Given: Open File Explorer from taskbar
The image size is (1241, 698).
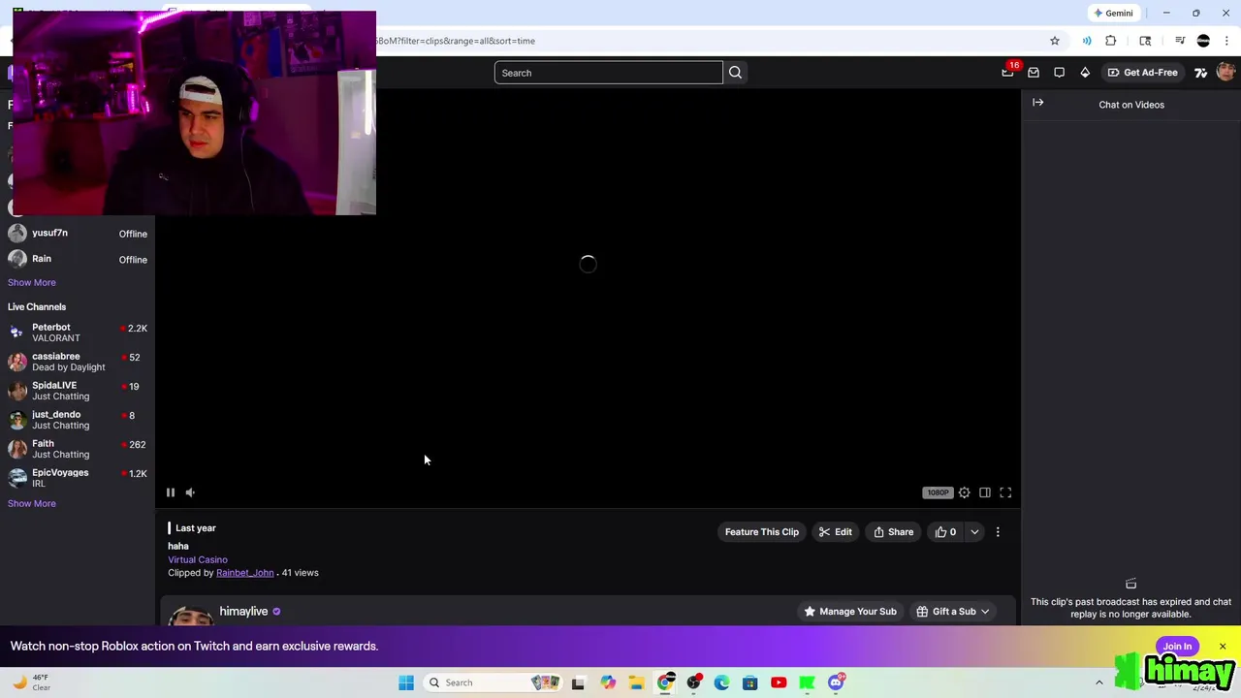Looking at the screenshot, I should 636,682.
